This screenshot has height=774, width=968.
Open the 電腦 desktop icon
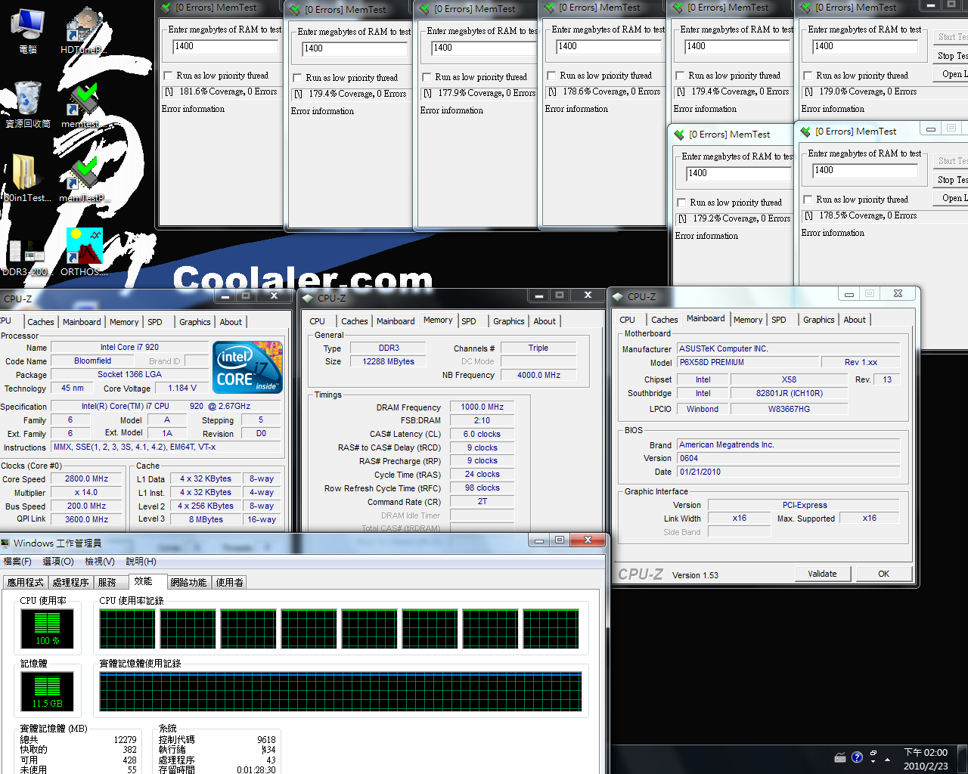tap(27, 30)
